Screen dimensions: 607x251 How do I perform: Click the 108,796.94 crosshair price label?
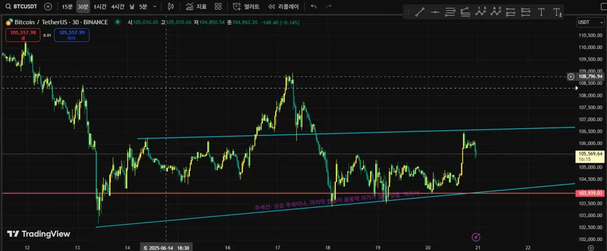coord(591,77)
